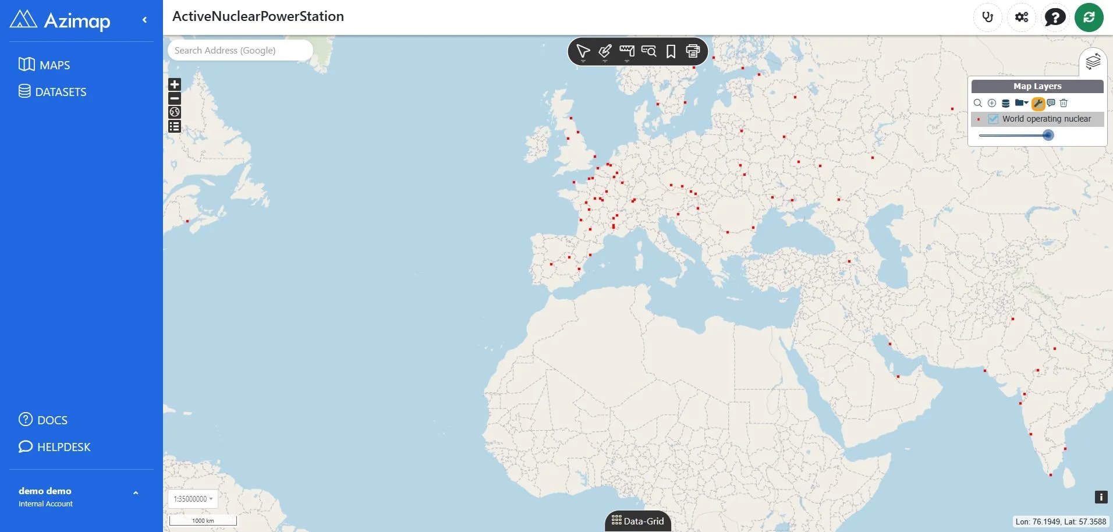Open the map scale dropdown
Image resolution: width=1113 pixels, height=532 pixels.
click(x=193, y=499)
